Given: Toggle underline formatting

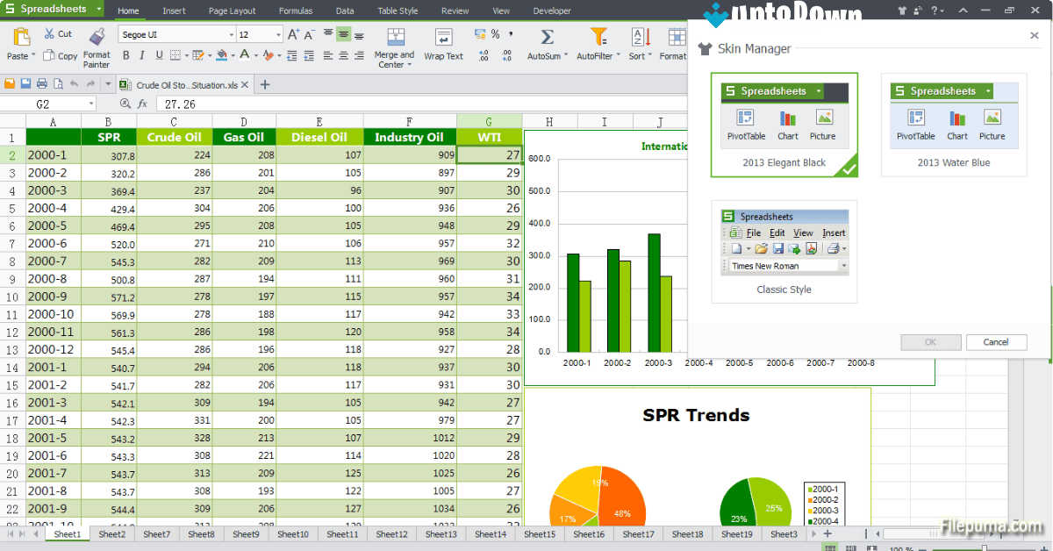Looking at the screenshot, I should tap(157, 54).
